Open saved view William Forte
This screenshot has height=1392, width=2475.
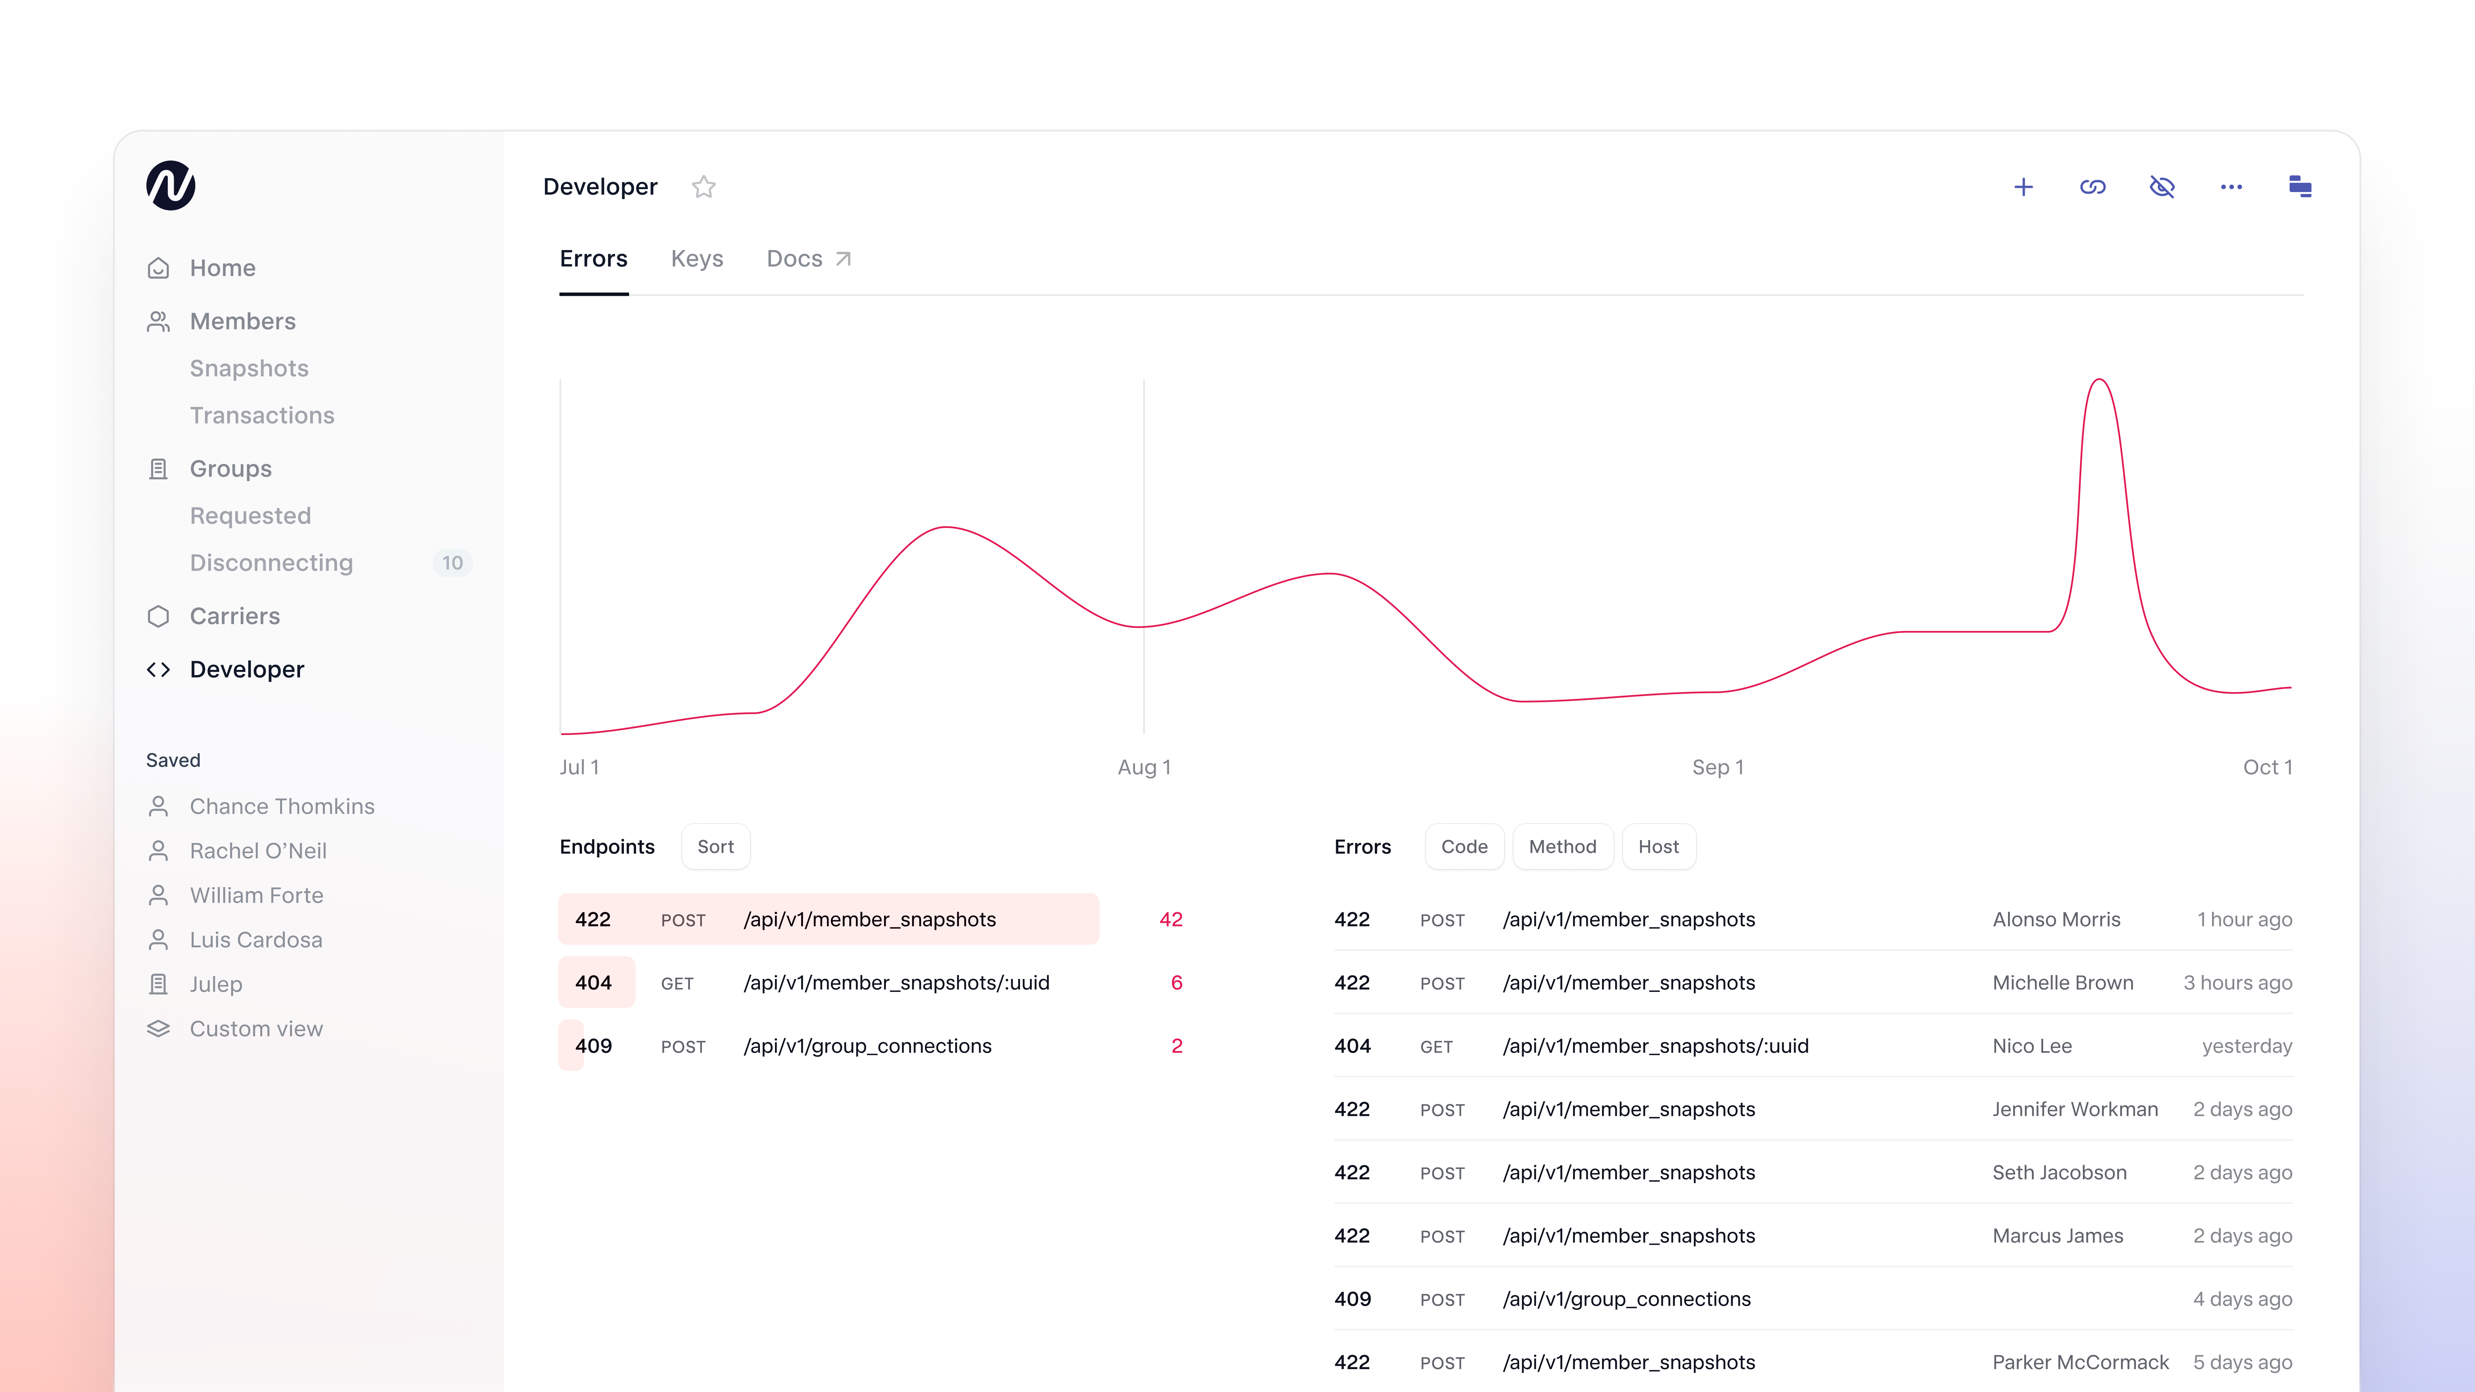(257, 895)
